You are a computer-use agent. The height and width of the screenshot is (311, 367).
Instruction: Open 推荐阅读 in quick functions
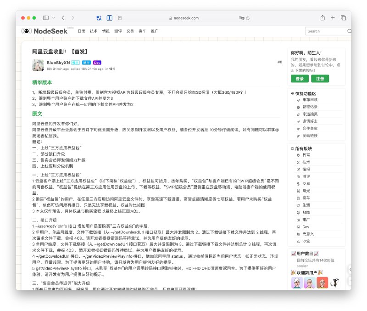tap(310, 100)
